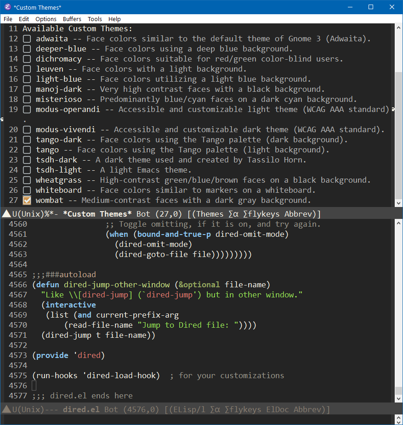Click dired.el pane scrollbar up arrow
Screen dimensions: 403x425
tap(398, 223)
